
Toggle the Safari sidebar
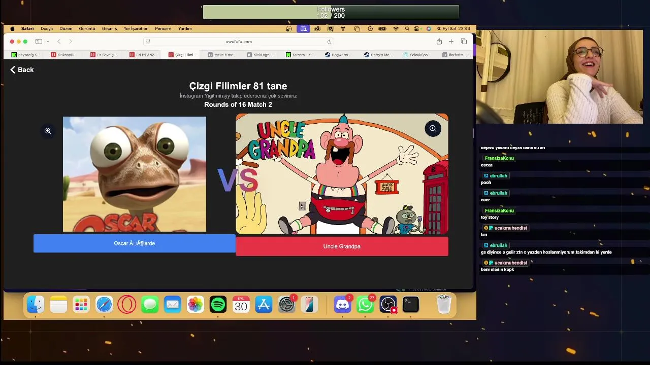coord(39,42)
